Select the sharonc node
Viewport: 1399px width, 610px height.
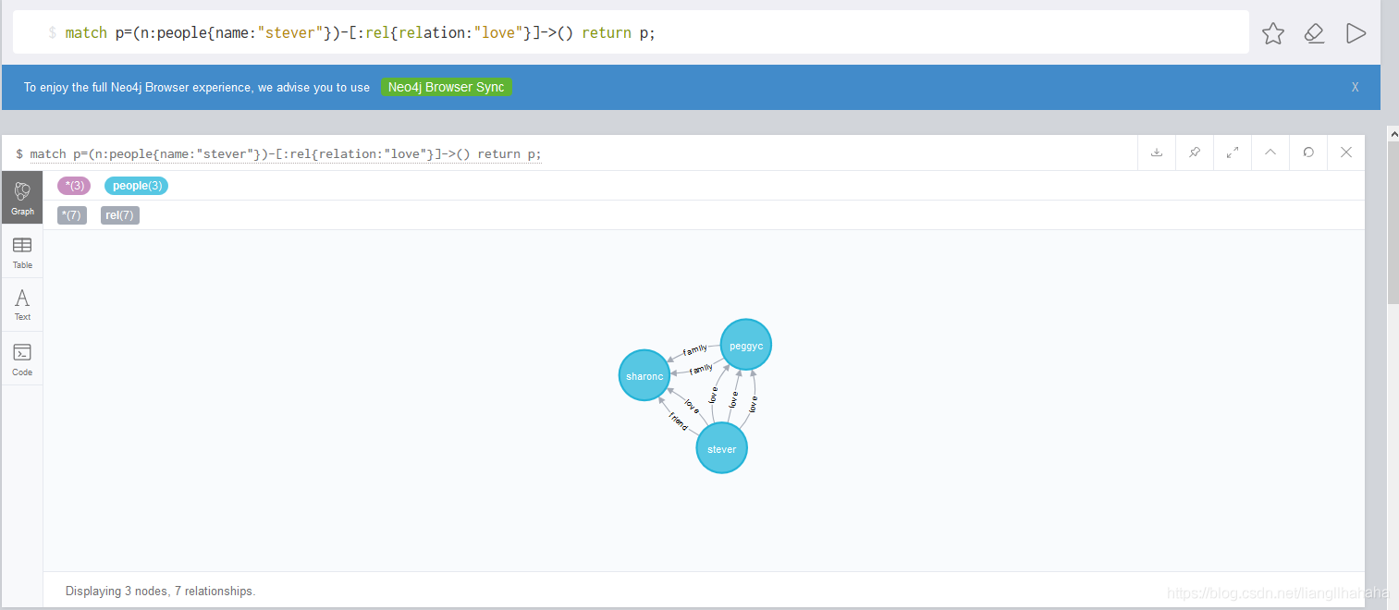[644, 375]
